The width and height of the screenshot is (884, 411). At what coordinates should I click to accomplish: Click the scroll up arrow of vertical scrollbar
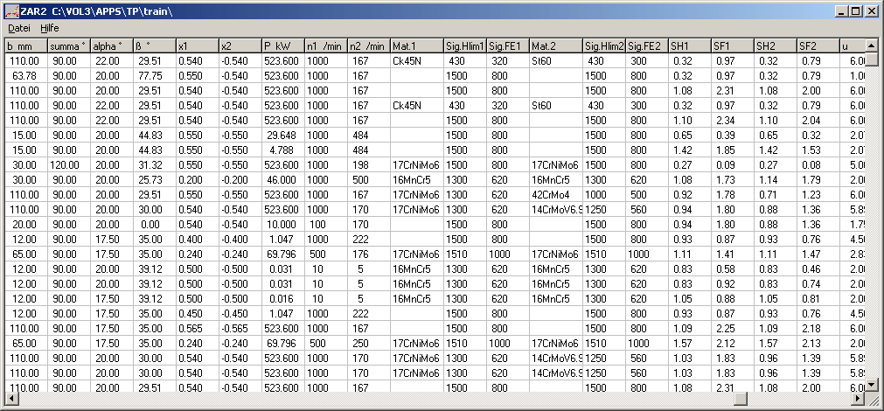(x=871, y=45)
